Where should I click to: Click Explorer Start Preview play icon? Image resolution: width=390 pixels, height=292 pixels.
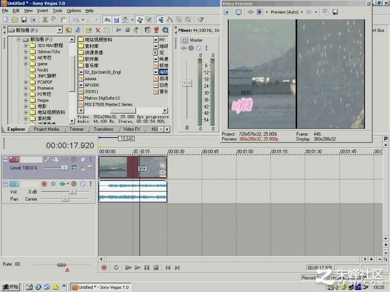(119, 30)
